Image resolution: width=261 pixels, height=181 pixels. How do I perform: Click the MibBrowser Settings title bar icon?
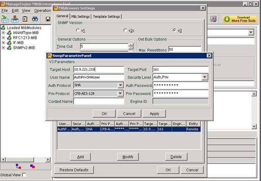click(x=56, y=8)
